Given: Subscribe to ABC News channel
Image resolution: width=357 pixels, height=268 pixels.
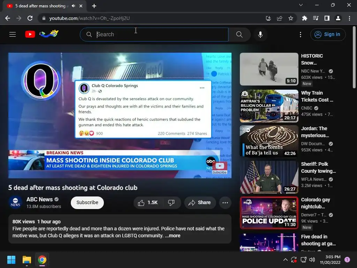Looking at the screenshot, I should pos(87,203).
